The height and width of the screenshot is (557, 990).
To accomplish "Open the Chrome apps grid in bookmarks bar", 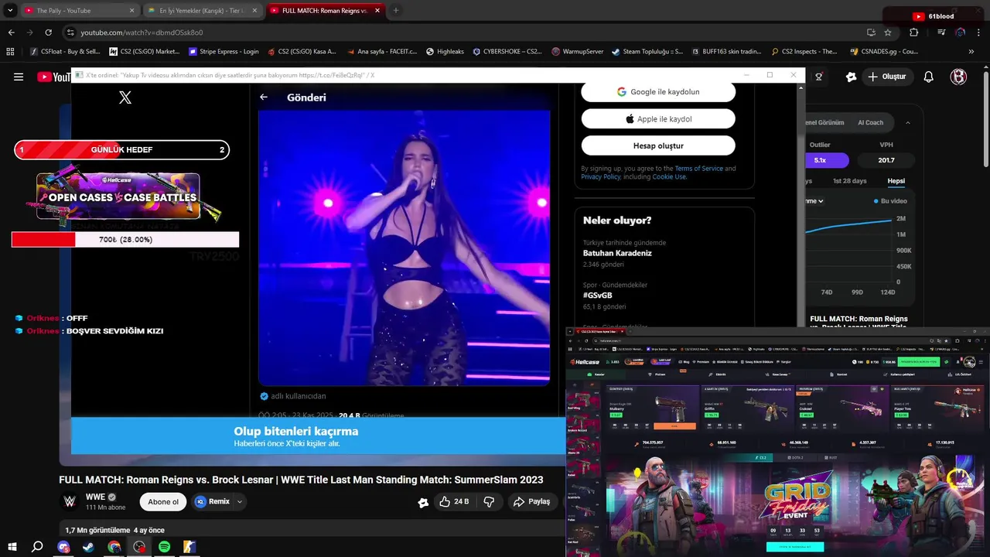I will (10, 52).
